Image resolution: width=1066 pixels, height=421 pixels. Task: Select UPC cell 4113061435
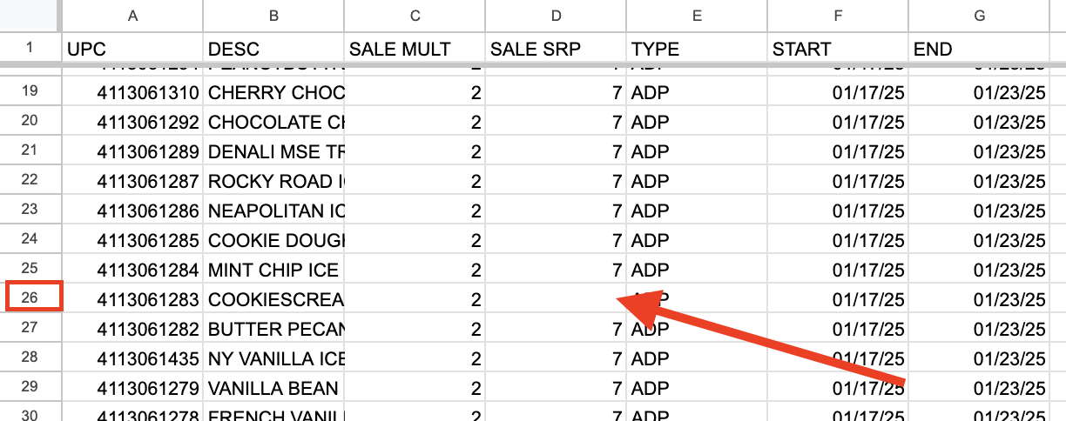[132, 358]
